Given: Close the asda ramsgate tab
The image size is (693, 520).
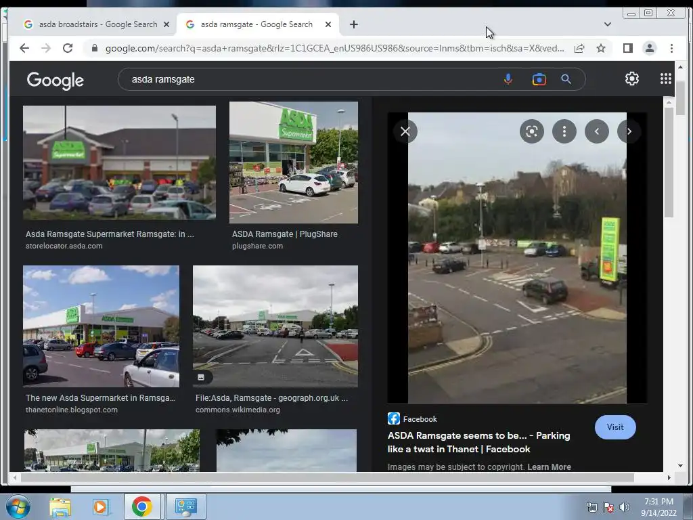Looking at the screenshot, I should coord(328,24).
